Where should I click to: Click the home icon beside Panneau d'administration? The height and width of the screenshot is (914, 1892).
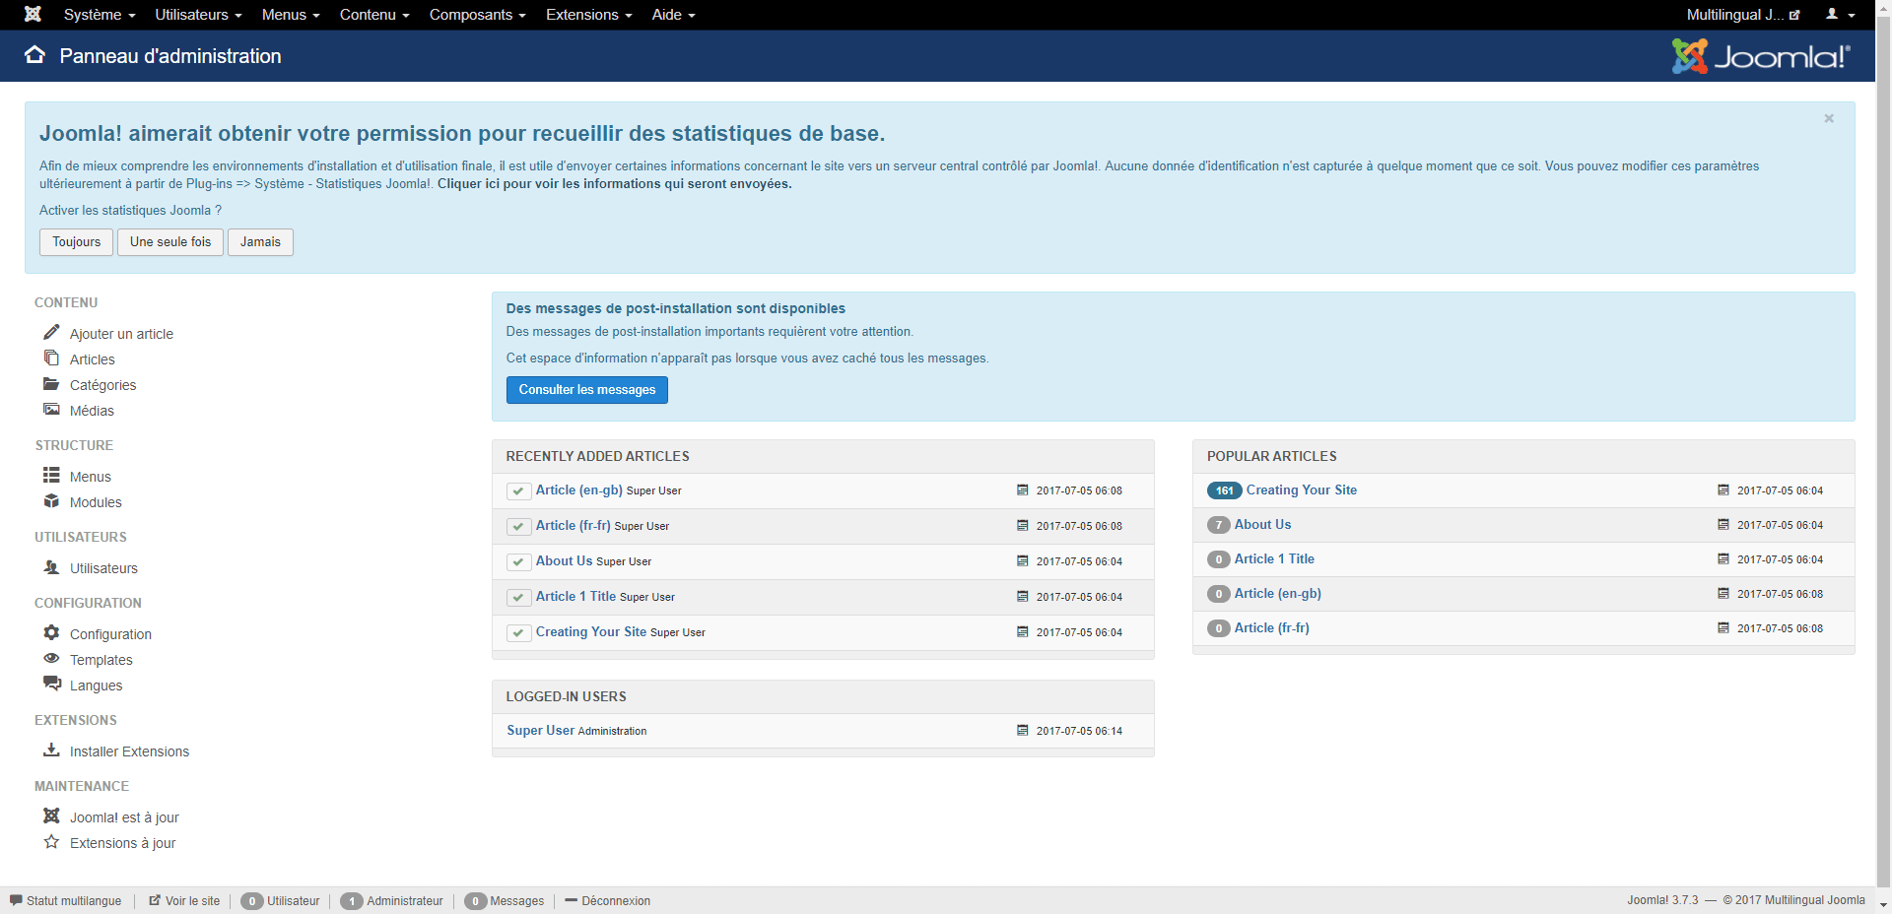(34, 55)
